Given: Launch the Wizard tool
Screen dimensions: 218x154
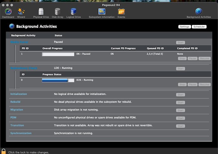Looking at the screenshot, I should (21, 13).
